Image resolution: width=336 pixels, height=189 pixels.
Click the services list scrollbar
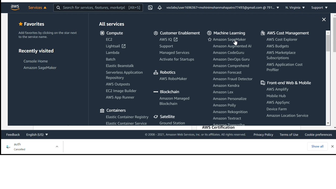328,43
